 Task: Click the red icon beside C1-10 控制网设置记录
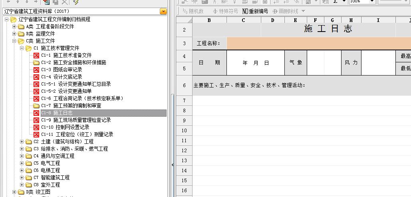pyautogui.click(x=36, y=127)
